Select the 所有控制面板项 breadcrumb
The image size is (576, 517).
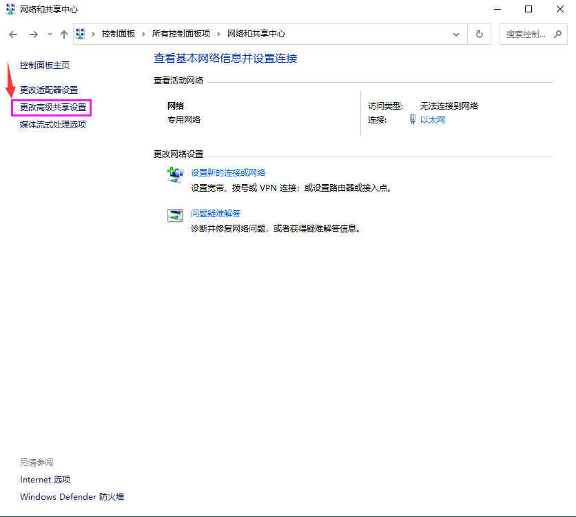[x=181, y=34]
